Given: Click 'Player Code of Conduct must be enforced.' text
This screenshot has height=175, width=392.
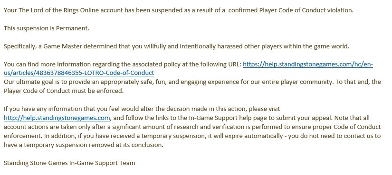Looking at the screenshot, I should (x=64, y=91).
